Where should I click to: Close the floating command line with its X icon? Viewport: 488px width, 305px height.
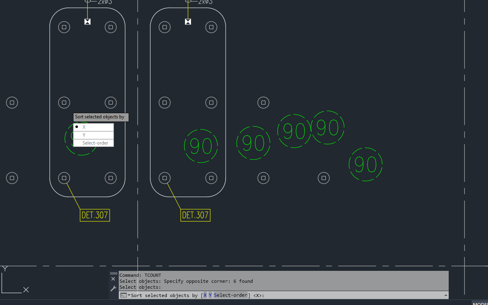pos(113,279)
